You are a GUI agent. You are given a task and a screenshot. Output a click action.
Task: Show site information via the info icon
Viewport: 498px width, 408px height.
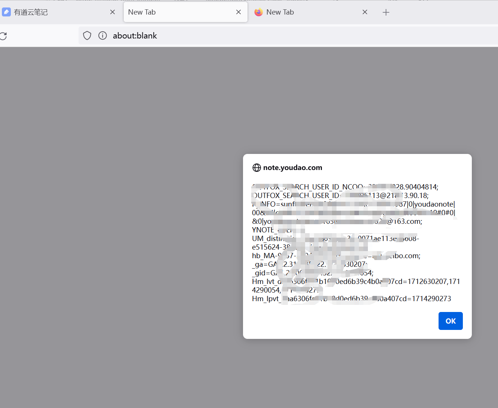coord(102,35)
